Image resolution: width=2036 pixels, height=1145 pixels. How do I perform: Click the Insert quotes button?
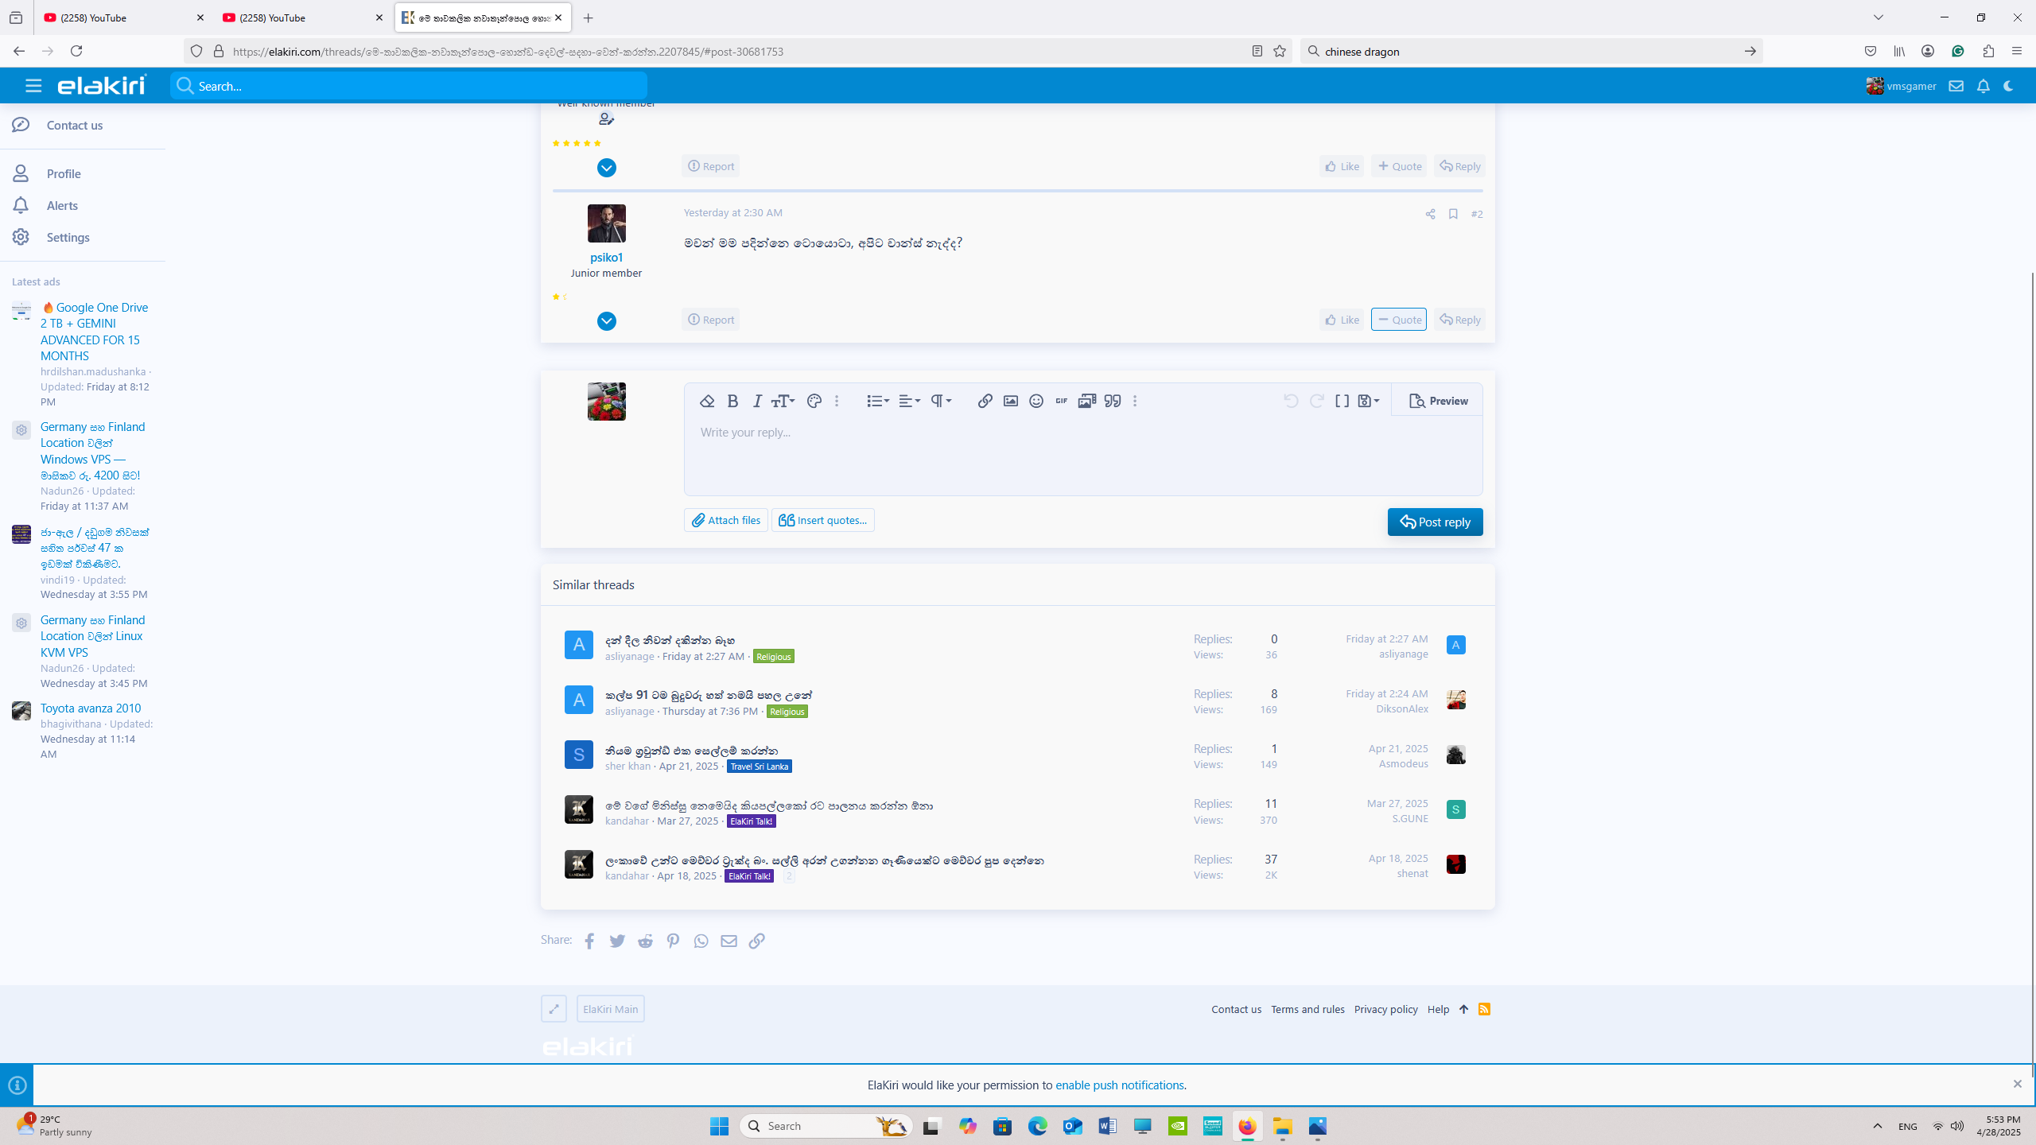click(822, 520)
